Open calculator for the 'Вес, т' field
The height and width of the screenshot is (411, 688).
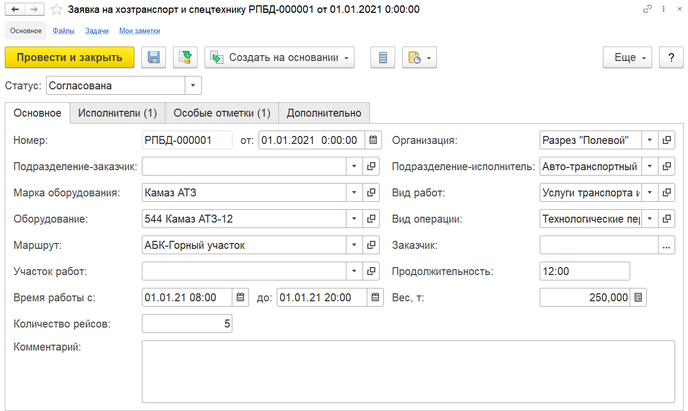638,298
